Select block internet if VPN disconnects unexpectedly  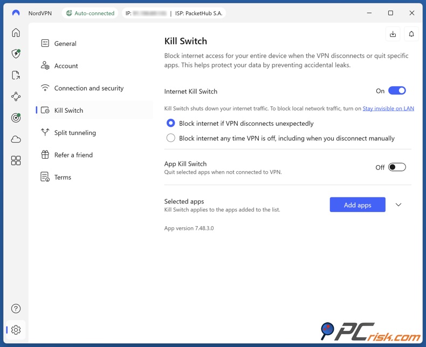171,123
